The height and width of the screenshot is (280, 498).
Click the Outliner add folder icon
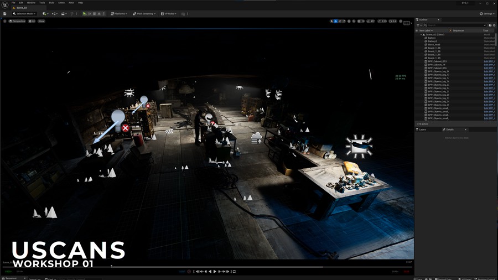490,25
